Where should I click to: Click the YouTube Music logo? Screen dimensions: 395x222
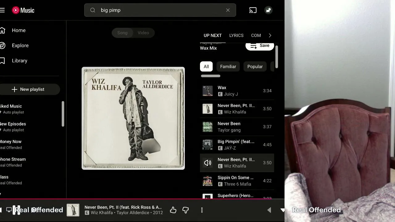23,10
